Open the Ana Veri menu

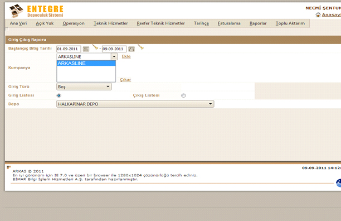(18, 23)
